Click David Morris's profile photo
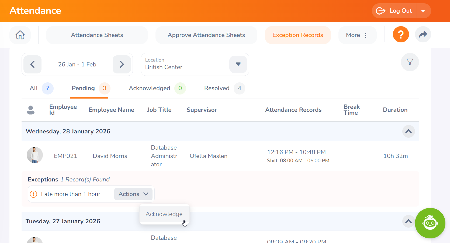Screen dimensions: 450x243 (x=35, y=155)
